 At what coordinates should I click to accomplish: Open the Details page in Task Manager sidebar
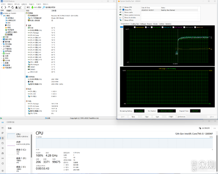click(2, 158)
